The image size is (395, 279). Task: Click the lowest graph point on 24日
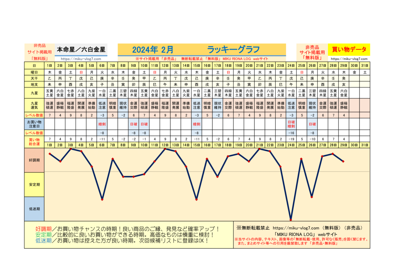tap(291, 220)
